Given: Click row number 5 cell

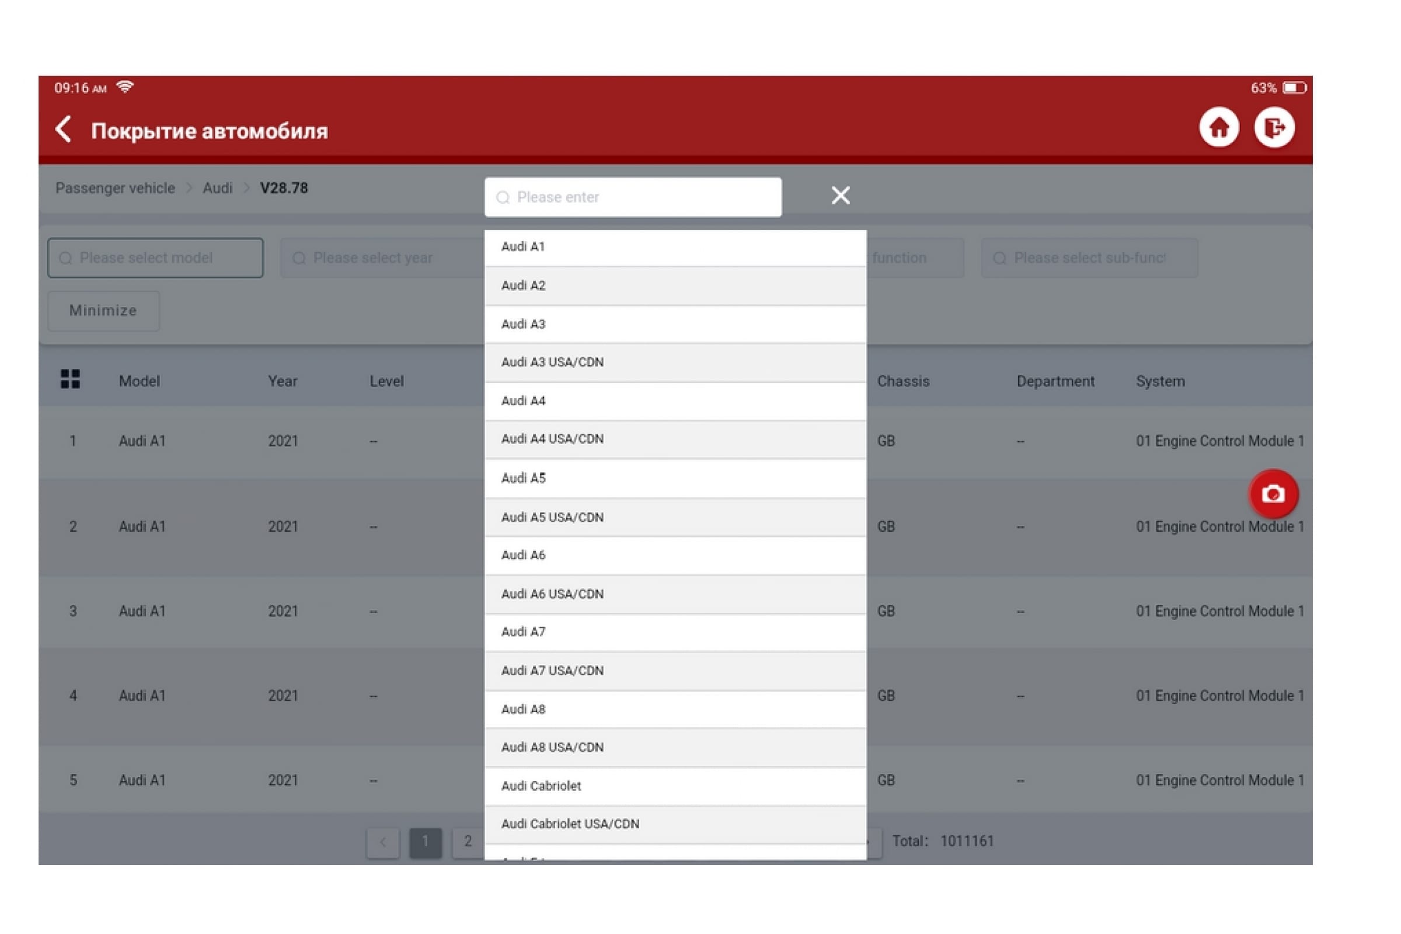Looking at the screenshot, I should click(x=74, y=781).
